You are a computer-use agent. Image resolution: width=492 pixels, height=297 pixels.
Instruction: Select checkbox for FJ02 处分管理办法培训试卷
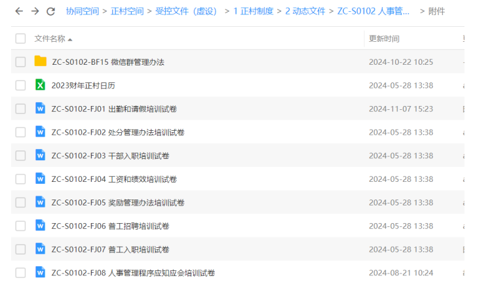20,132
